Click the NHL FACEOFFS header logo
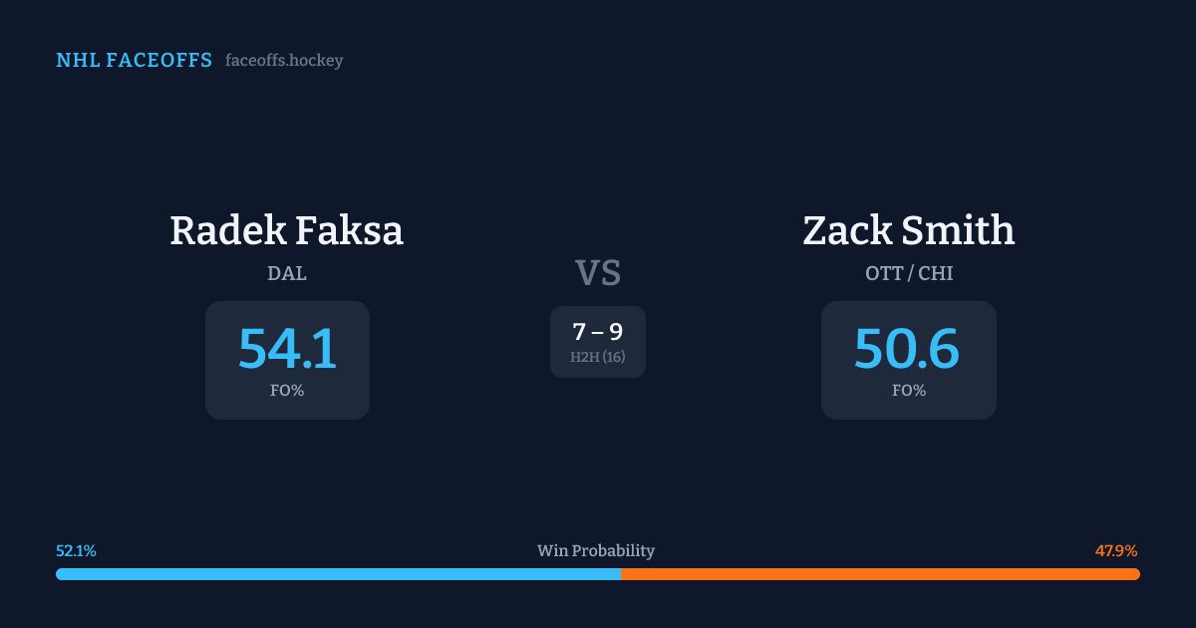The width and height of the screenshot is (1196, 628). coord(134,61)
